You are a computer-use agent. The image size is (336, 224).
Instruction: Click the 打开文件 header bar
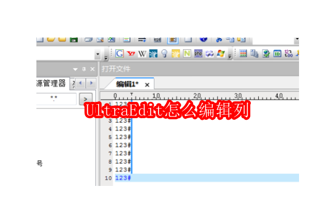tap(199, 69)
